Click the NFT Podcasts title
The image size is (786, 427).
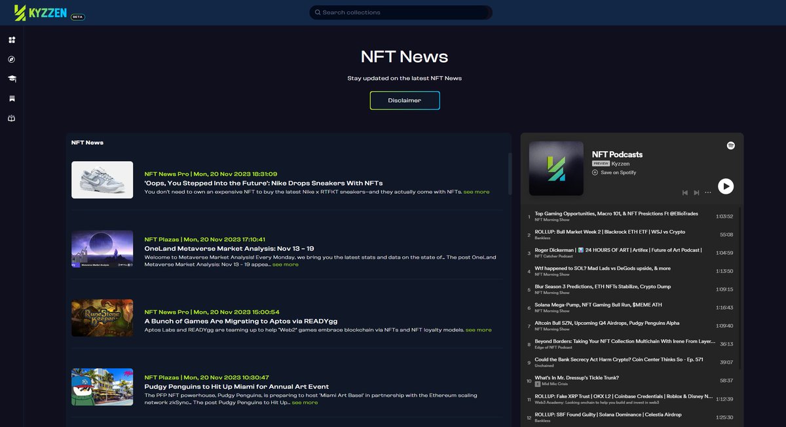(617, 155)
